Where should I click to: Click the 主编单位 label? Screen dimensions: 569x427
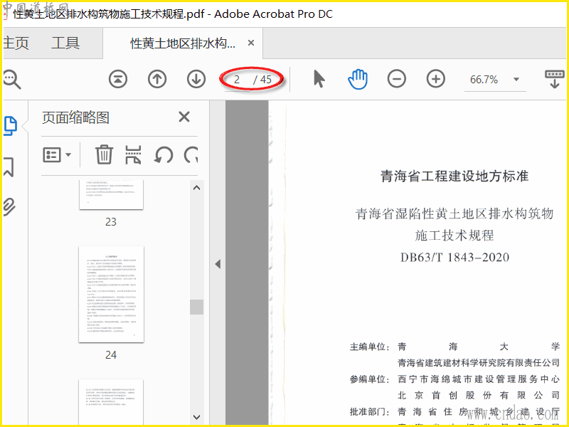pyautogui.click(x=368, y=347)
